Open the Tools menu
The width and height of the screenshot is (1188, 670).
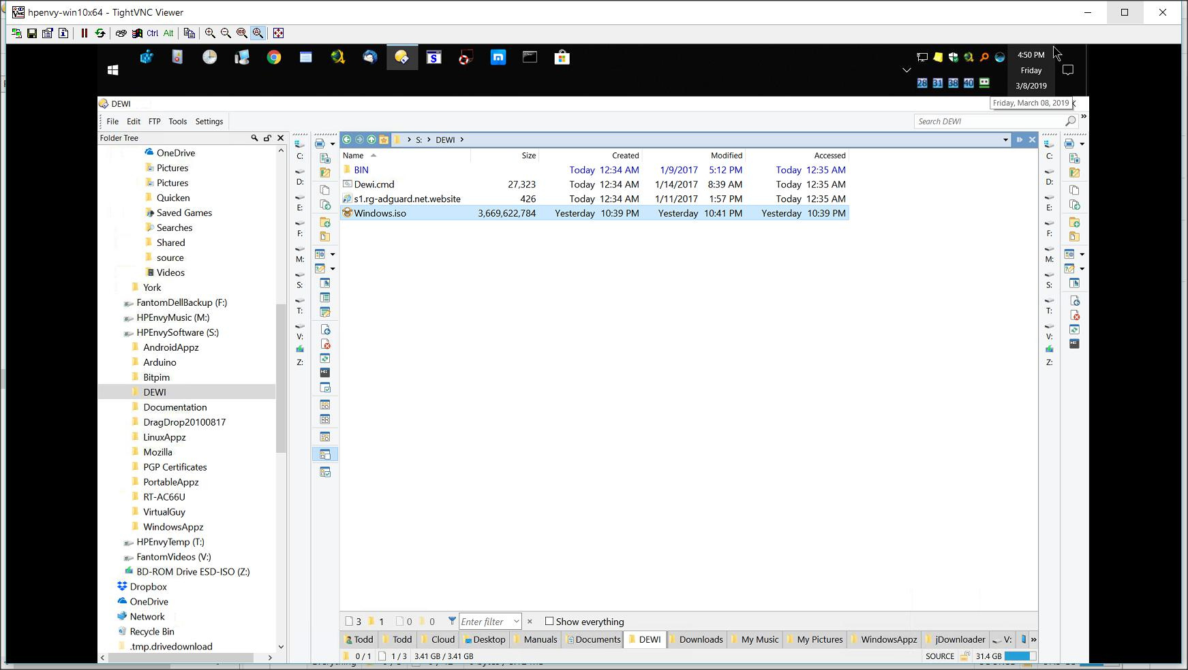pyautogui.click(x=177, y=121)
